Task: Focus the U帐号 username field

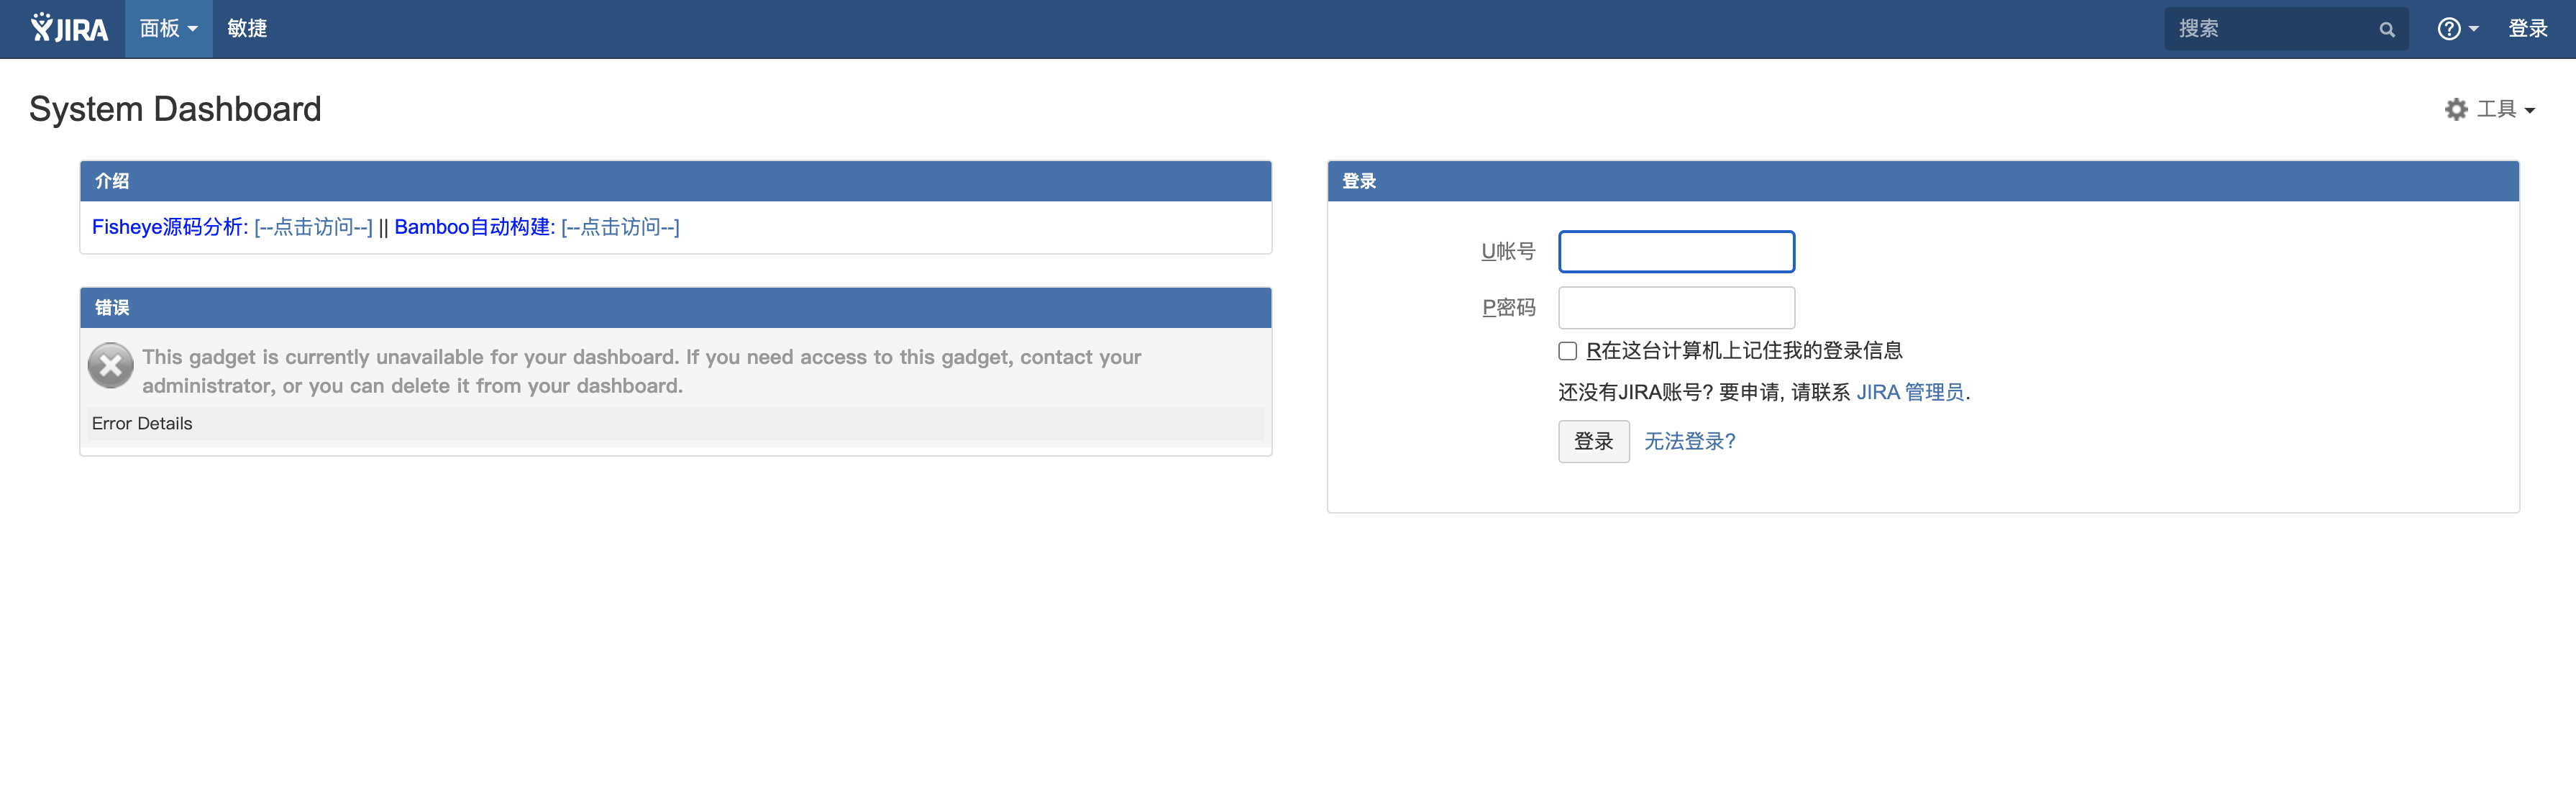Action: [x=1676, y=251]
